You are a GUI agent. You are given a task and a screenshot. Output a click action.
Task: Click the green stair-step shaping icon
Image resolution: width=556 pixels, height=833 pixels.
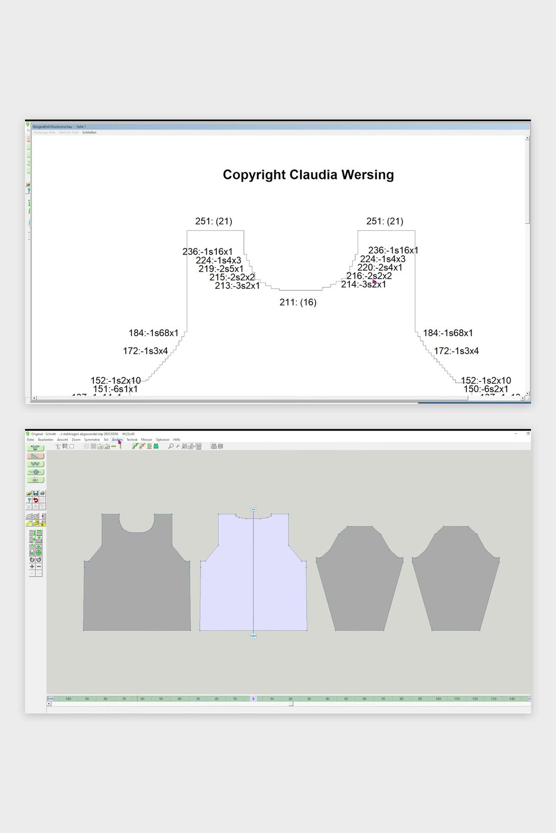pyautogui.click(x=135, y=446)
